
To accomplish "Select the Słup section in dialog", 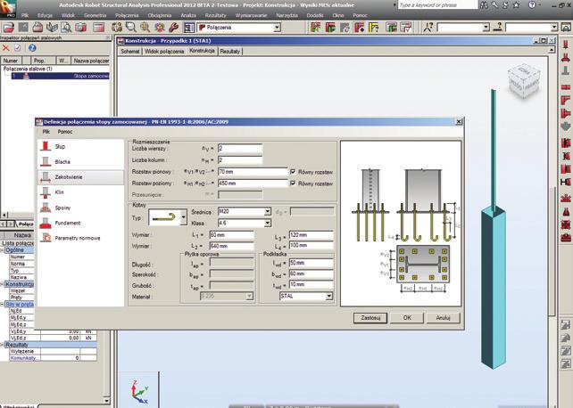I will 80,147.
